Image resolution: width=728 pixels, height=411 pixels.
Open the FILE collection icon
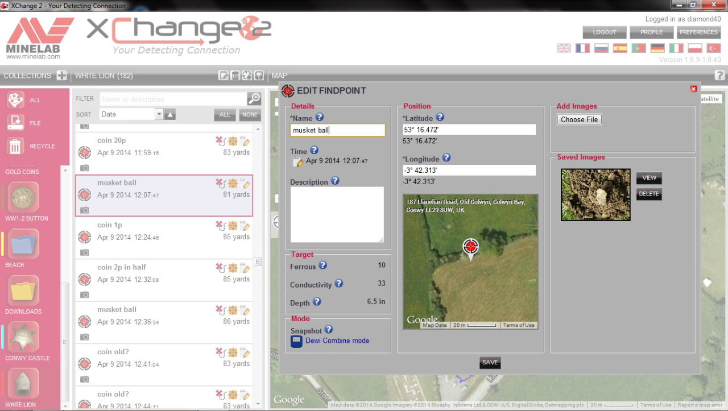15,123
